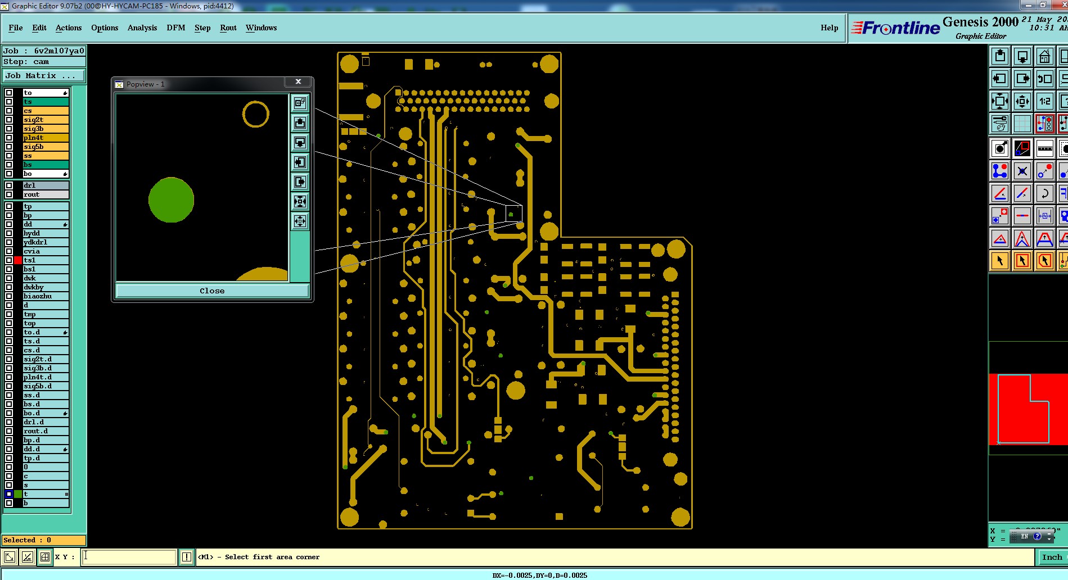Click the red color swatch beside ts1
1068x580 pixels.
pyautogui.click(x=18, y=260)
